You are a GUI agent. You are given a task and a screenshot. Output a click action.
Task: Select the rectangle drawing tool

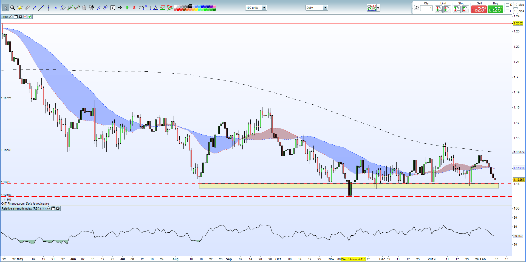[148, 8]
